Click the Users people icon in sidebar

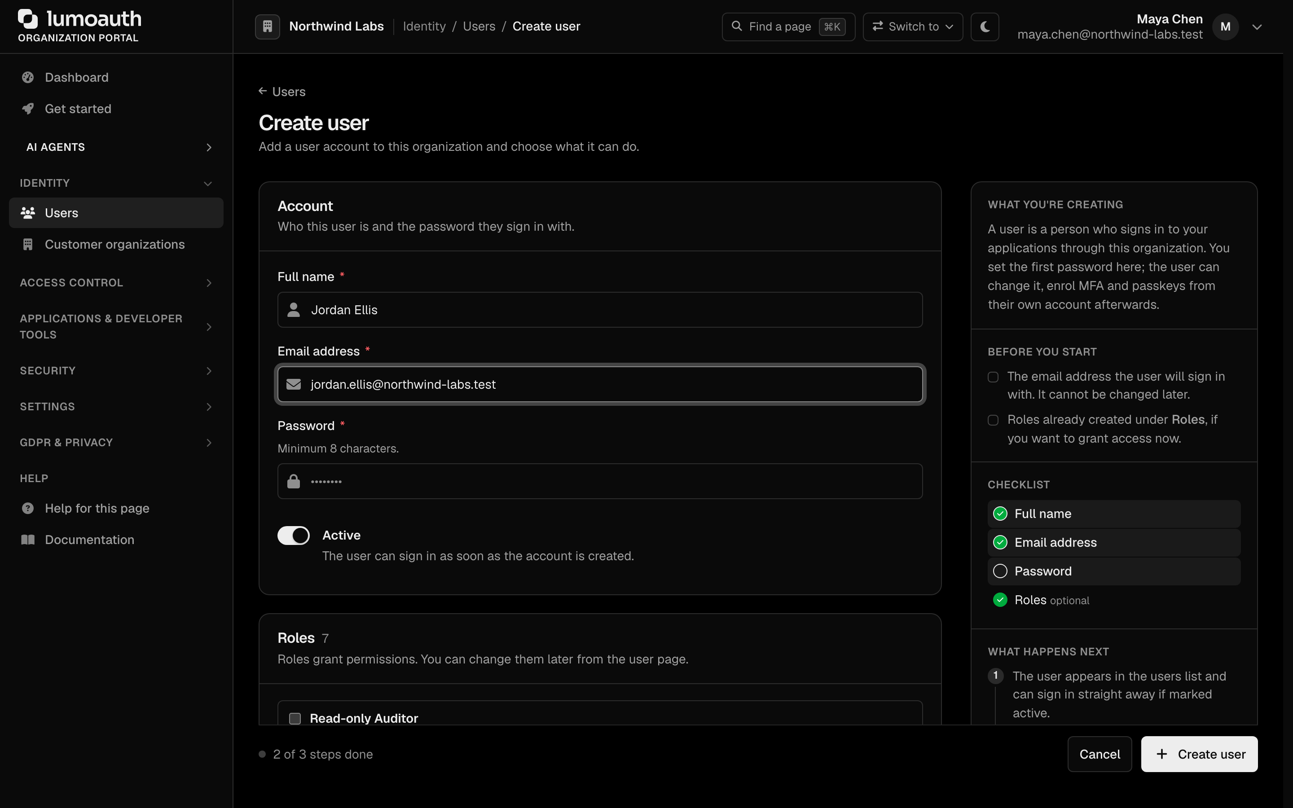click(x=28, y=213)
